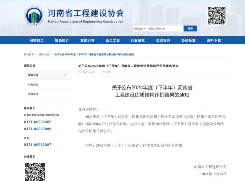The image size is (245, 181).
Task: Go to the 党建引领 section
Action: (87, 40)
